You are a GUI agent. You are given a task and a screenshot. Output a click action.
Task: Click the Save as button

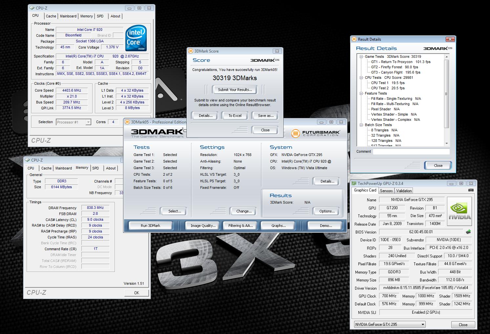pos(266,116)
